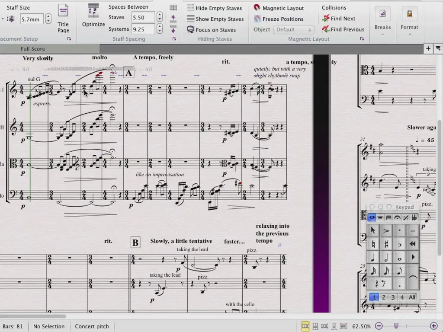Open the Staff Spacing dialog launcher
Image resolution: width=443 pixels, height=332 pixels.
(174, 39)
